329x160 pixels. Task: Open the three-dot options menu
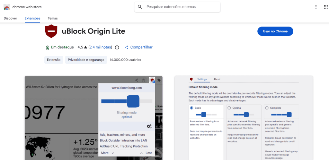(x=316, y=7)
